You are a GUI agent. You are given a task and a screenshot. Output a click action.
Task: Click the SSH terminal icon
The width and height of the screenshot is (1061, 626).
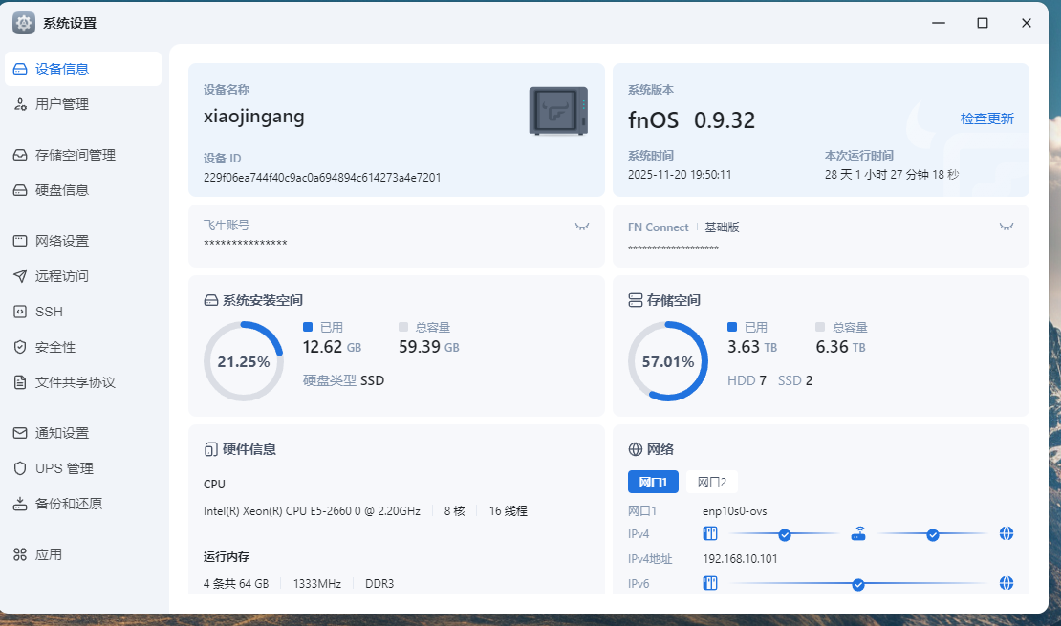(20, 312)
